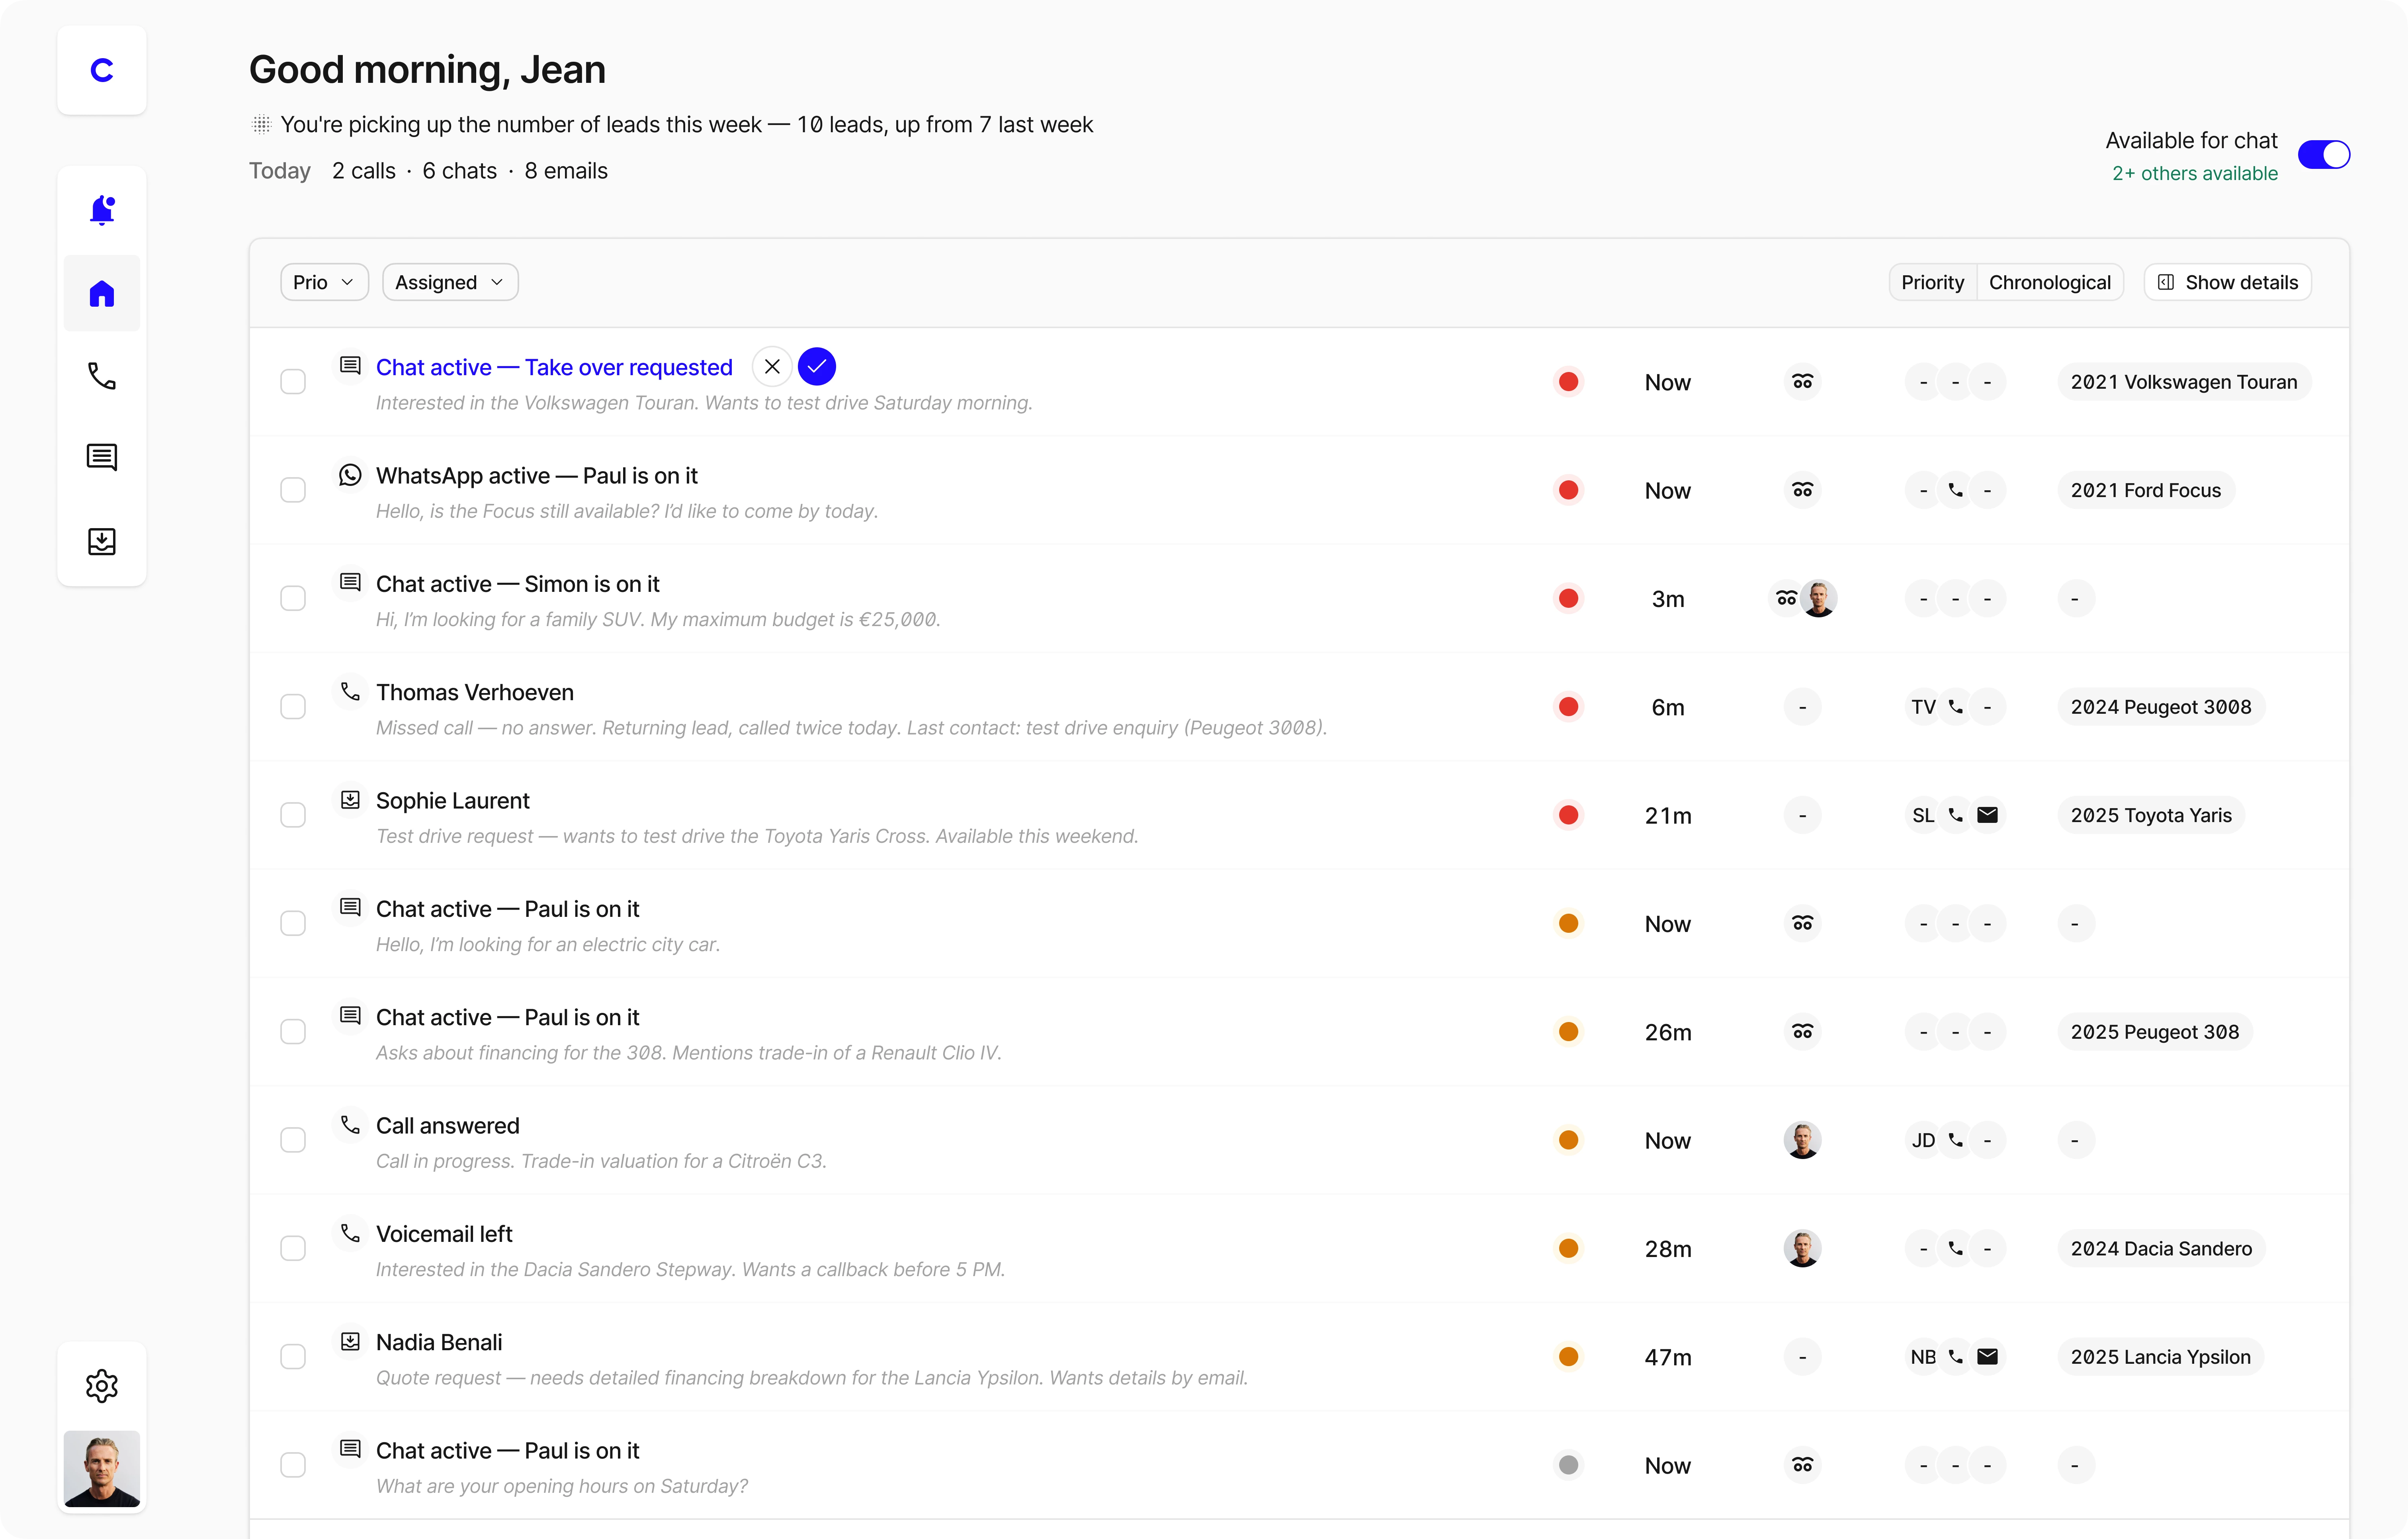
Task: Tick the Voicemail left row checkbox
Action: [293, 1248]
